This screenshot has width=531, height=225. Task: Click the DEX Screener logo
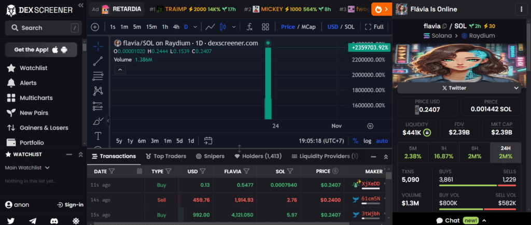(x=39, y=10)
